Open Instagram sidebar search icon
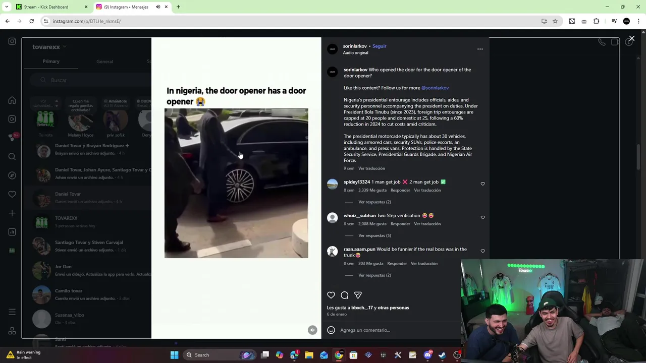The height and width of the screenshot is (363, 646). 12,157
